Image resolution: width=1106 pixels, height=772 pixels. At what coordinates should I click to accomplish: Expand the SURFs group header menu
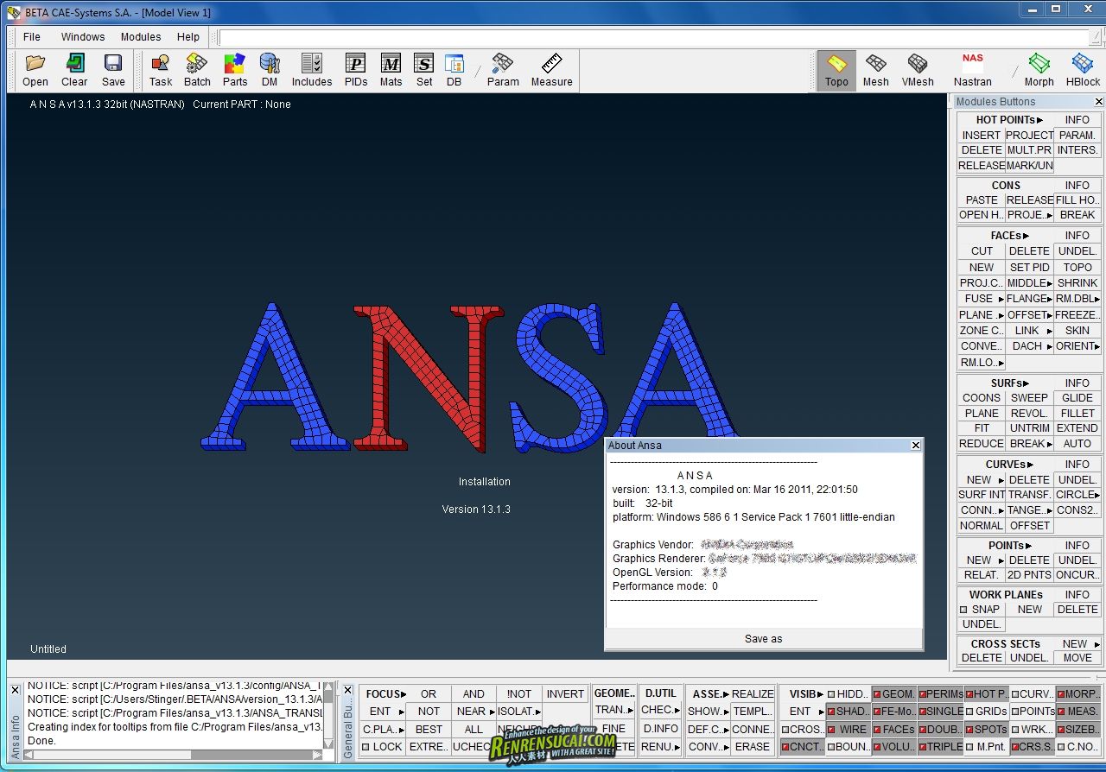pos(1027,383)
